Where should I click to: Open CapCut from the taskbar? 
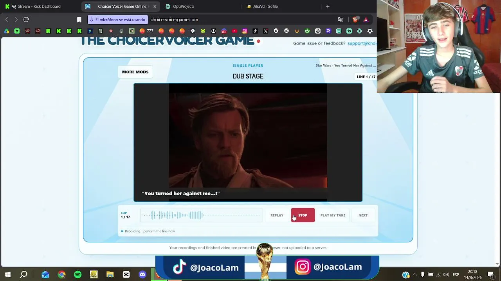click(x=126, y=275)
